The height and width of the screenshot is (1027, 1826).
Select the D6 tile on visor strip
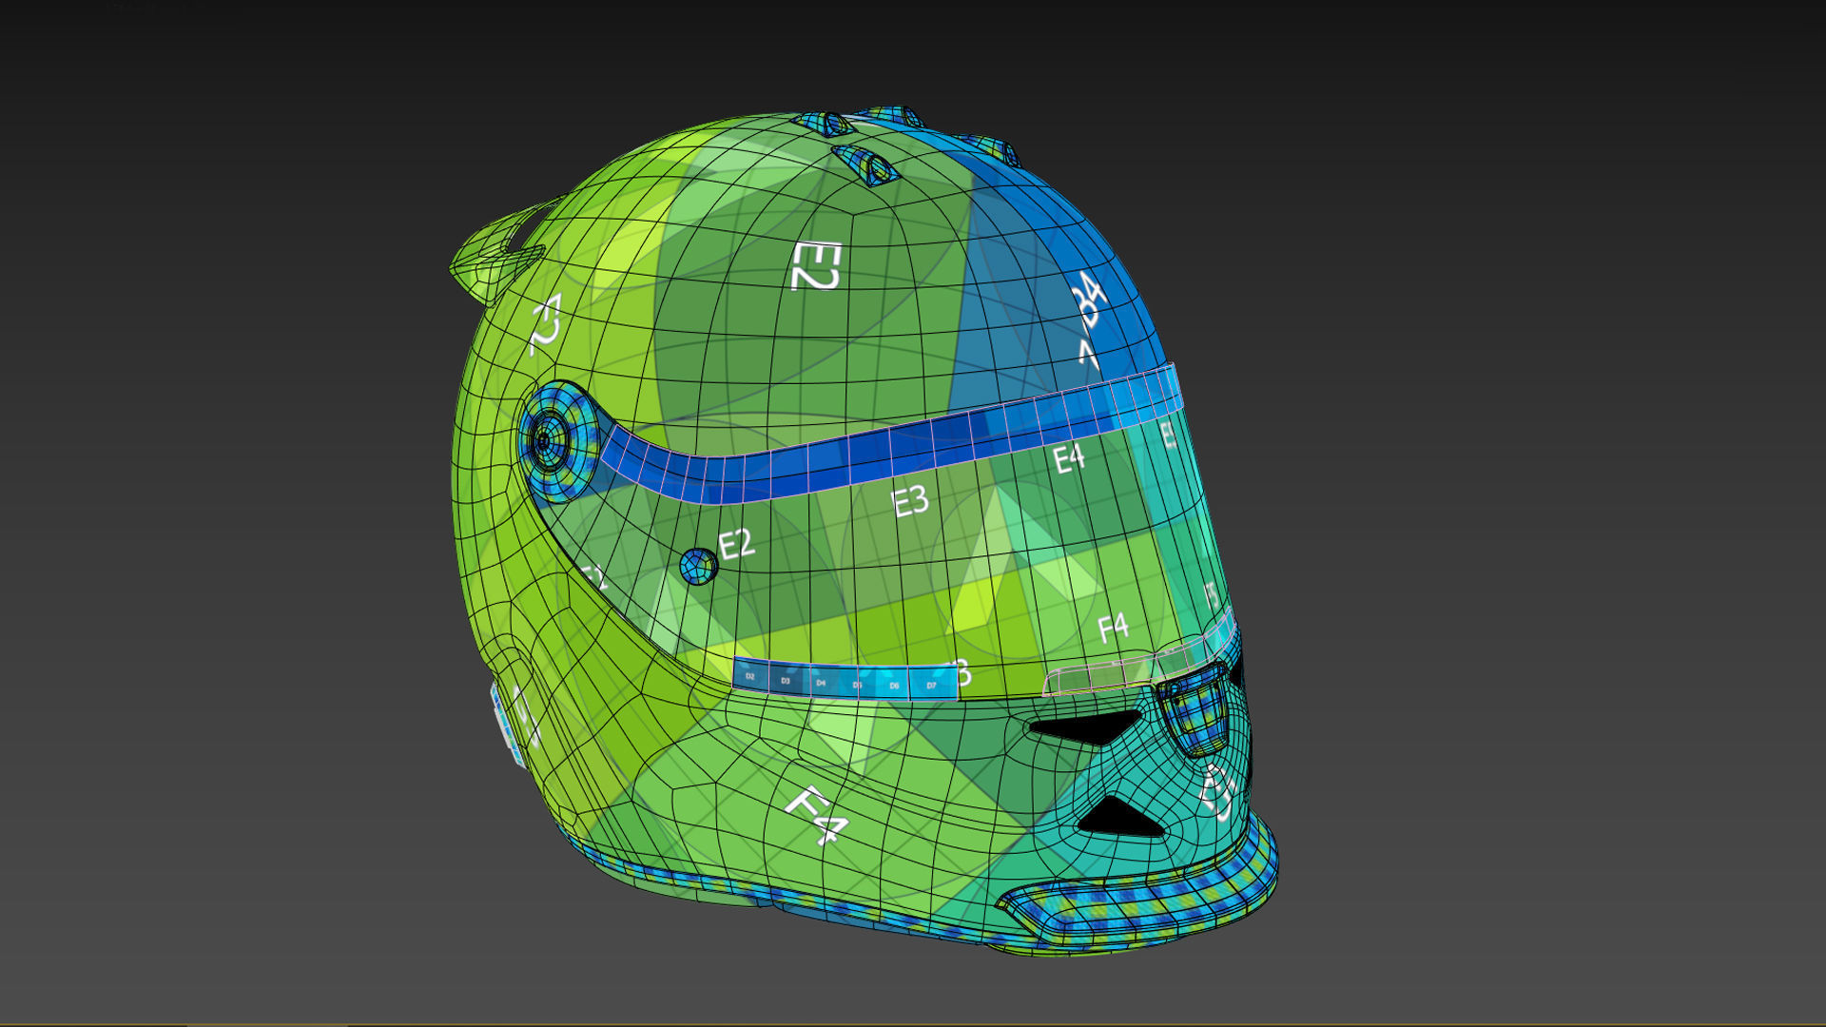[893, 685]
